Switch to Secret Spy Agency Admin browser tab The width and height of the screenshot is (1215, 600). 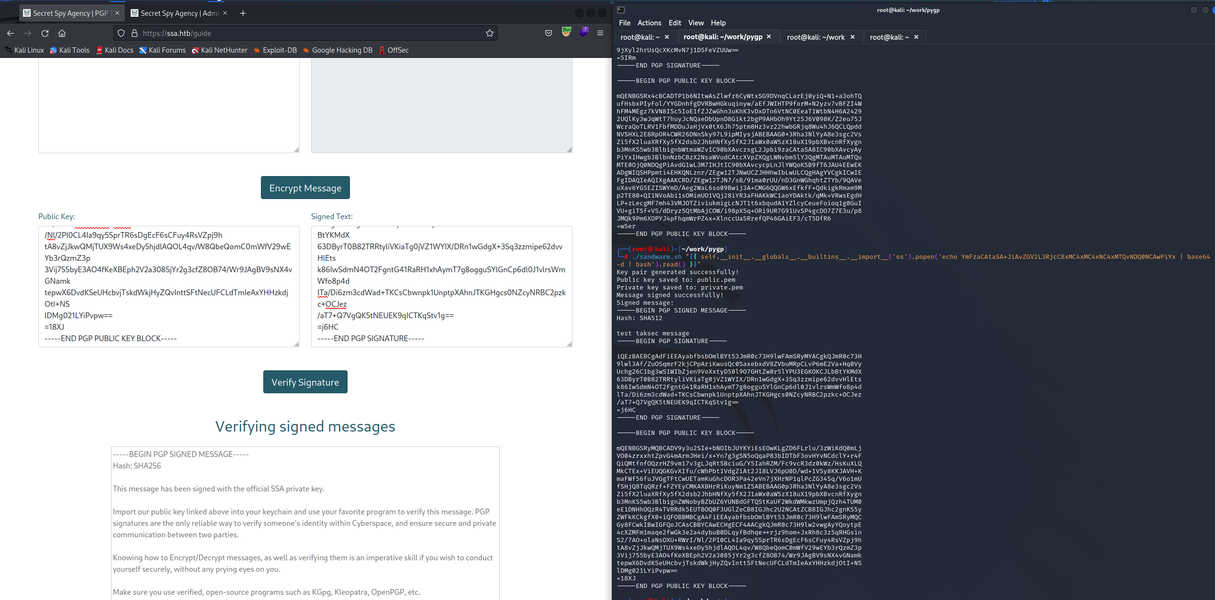(x=175, y=13)
